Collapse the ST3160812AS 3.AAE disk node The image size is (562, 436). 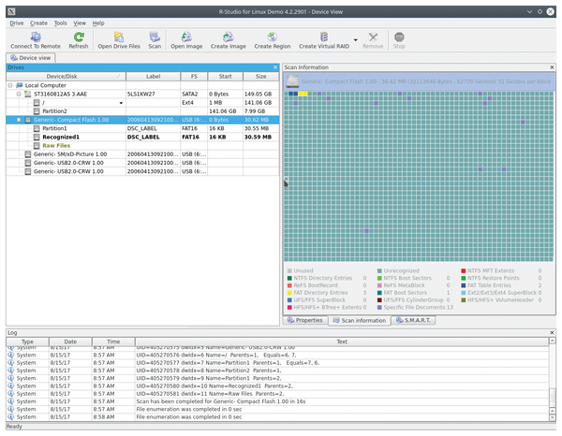coord(19,94)
